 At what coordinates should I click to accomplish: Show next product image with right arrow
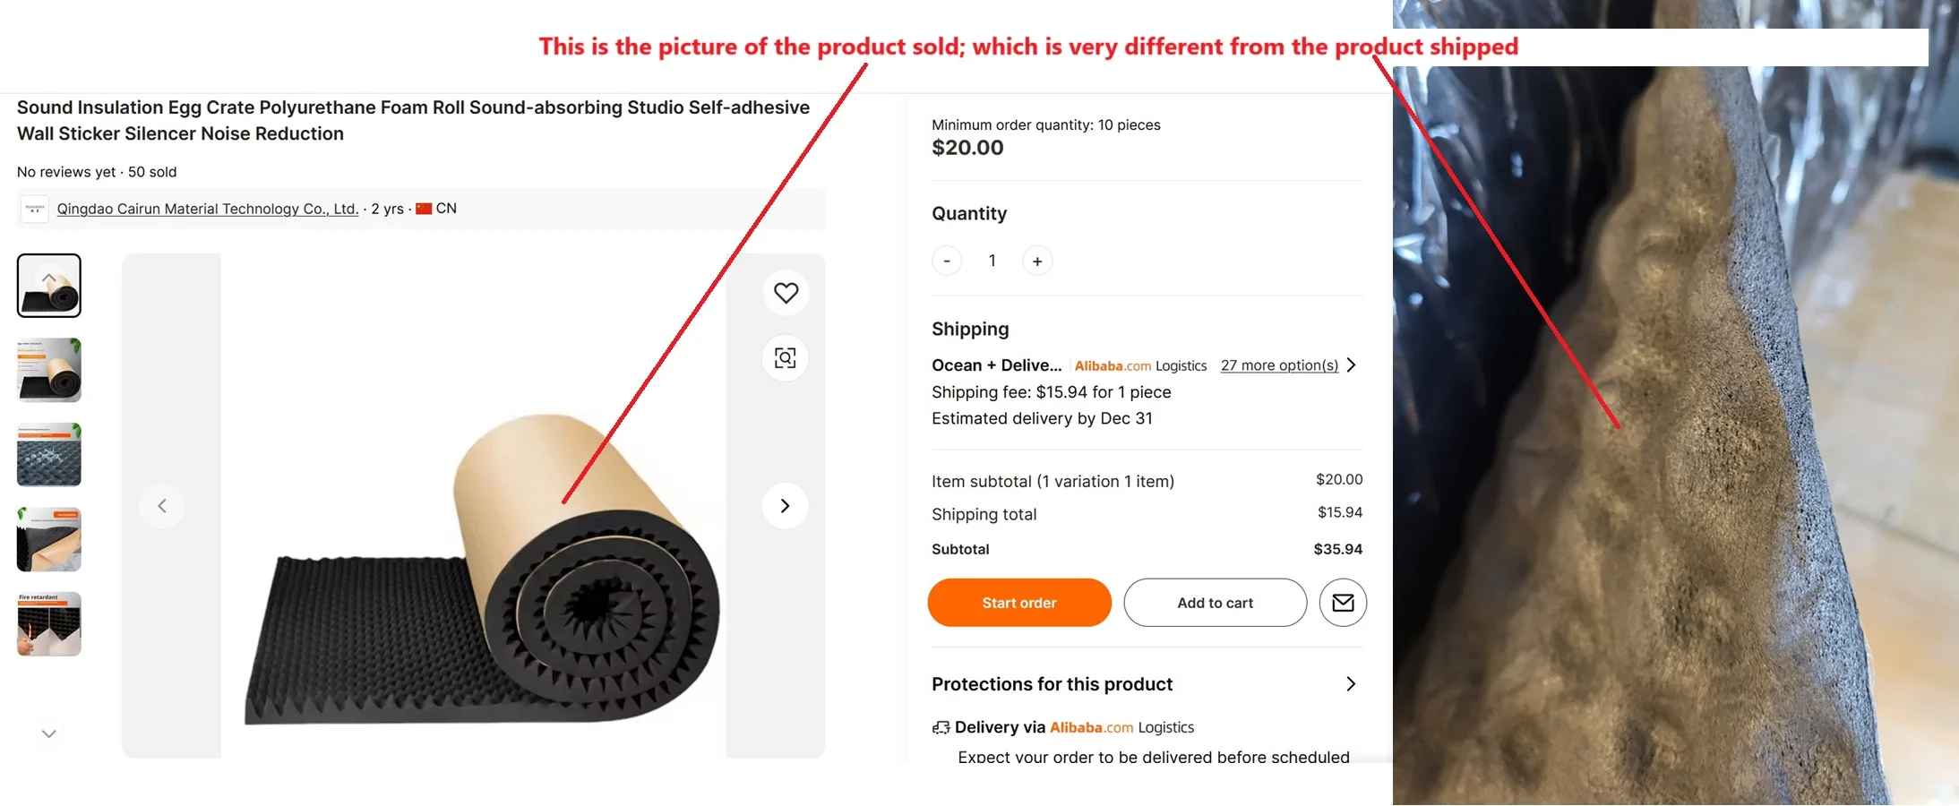click(785, 506)
